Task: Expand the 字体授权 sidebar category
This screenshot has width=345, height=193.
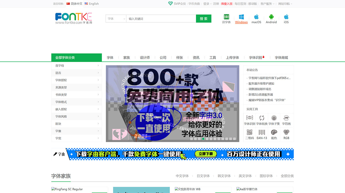Action: click(76, 80)
